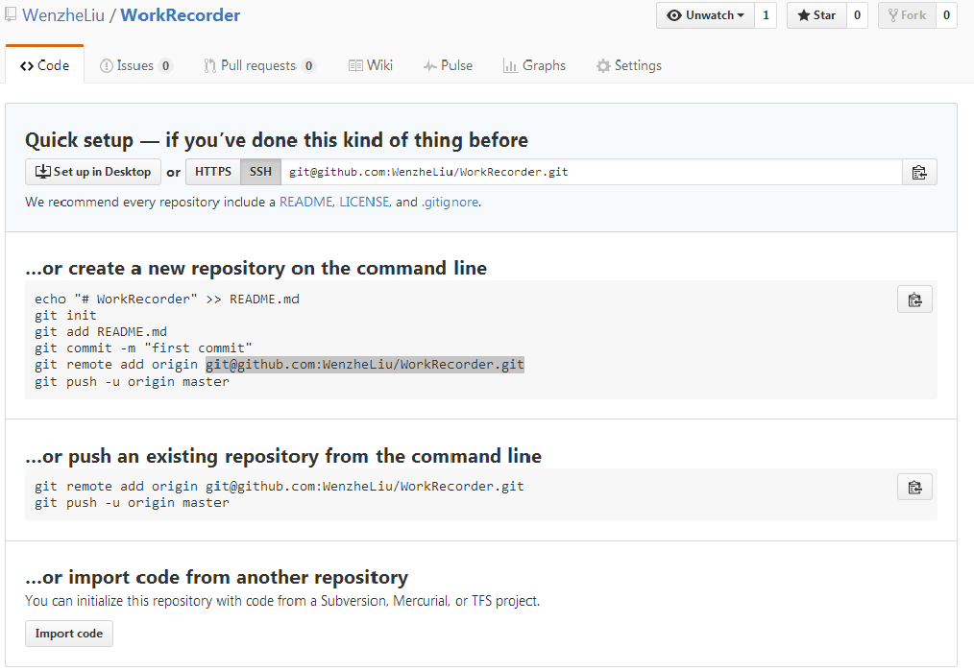The height and width of the screenshot is (671, 974).
Task: Open the README recommendation link
Action: [305, 202]
